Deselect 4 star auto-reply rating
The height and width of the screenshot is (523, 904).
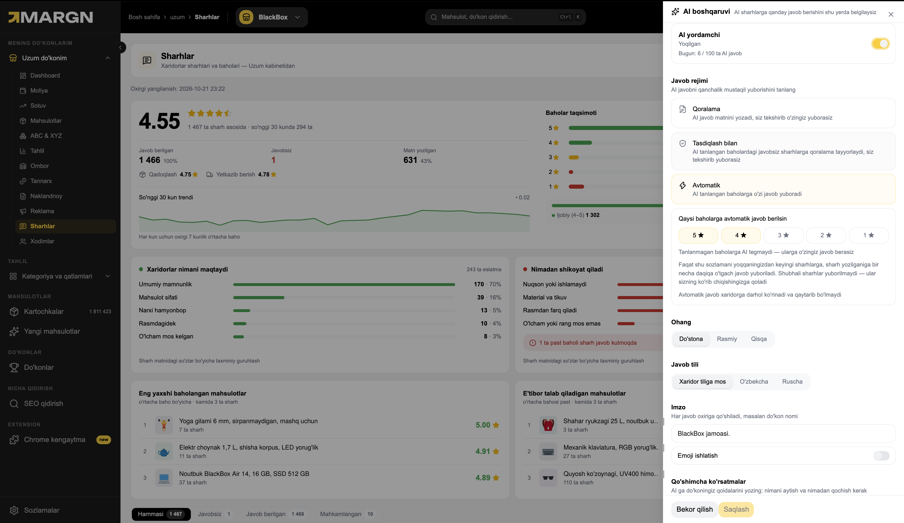[x=741, y=236]
